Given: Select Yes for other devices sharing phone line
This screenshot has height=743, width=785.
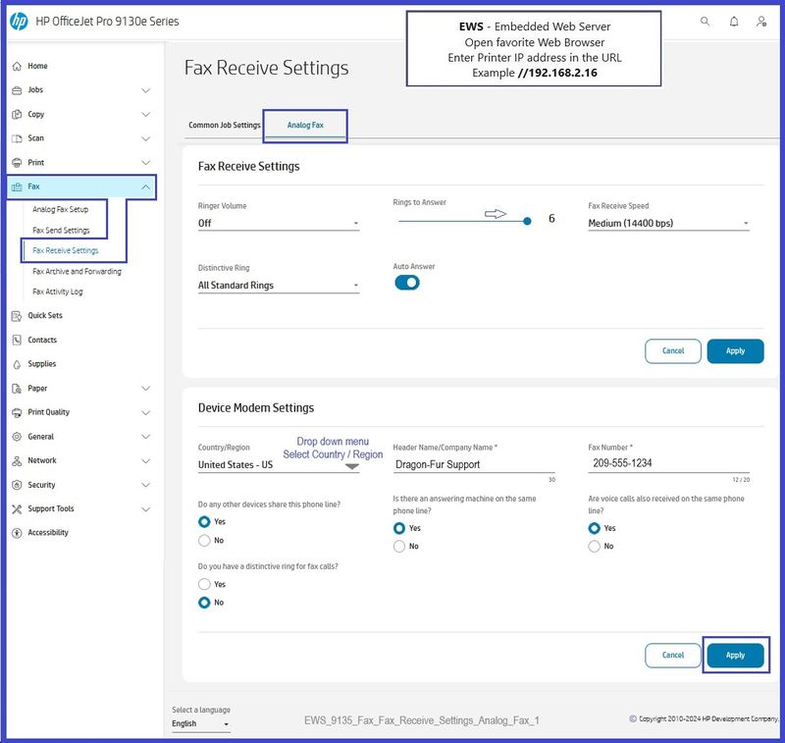Looking at the screenshot, I should [x=204, y=522].
